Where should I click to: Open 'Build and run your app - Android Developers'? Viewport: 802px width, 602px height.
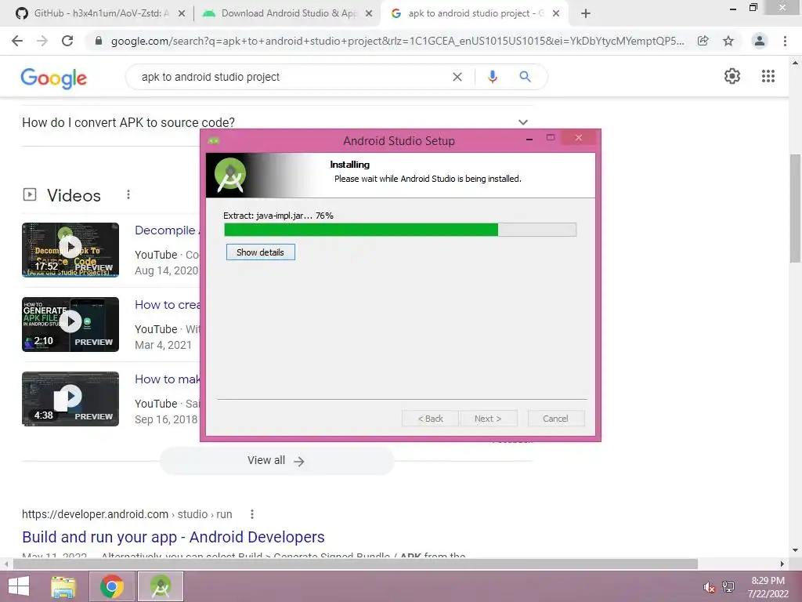173,537
